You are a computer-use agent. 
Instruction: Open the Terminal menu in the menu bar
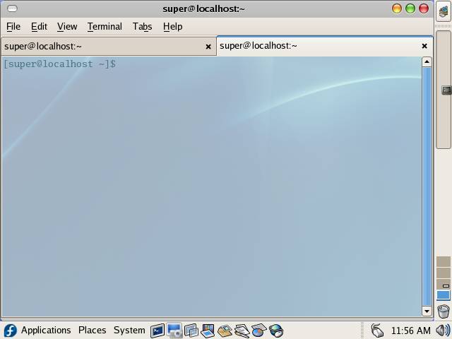(105, 26)
